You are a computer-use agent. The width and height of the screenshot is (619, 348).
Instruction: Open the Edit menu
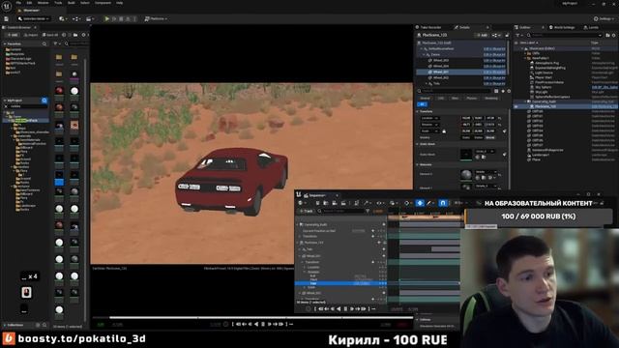[29, 3]
